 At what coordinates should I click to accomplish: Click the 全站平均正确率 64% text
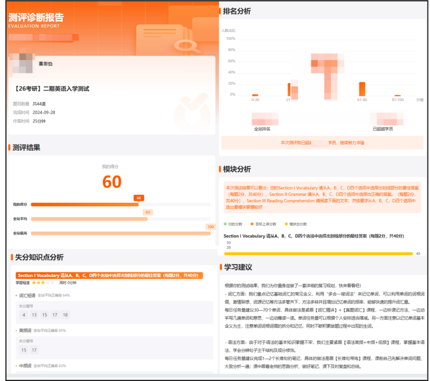click(54, 296)
